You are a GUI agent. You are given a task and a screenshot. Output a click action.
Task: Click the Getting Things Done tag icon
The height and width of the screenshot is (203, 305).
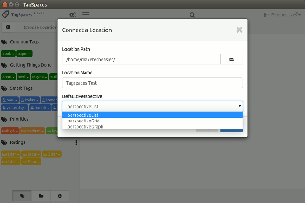click(4, 65)
